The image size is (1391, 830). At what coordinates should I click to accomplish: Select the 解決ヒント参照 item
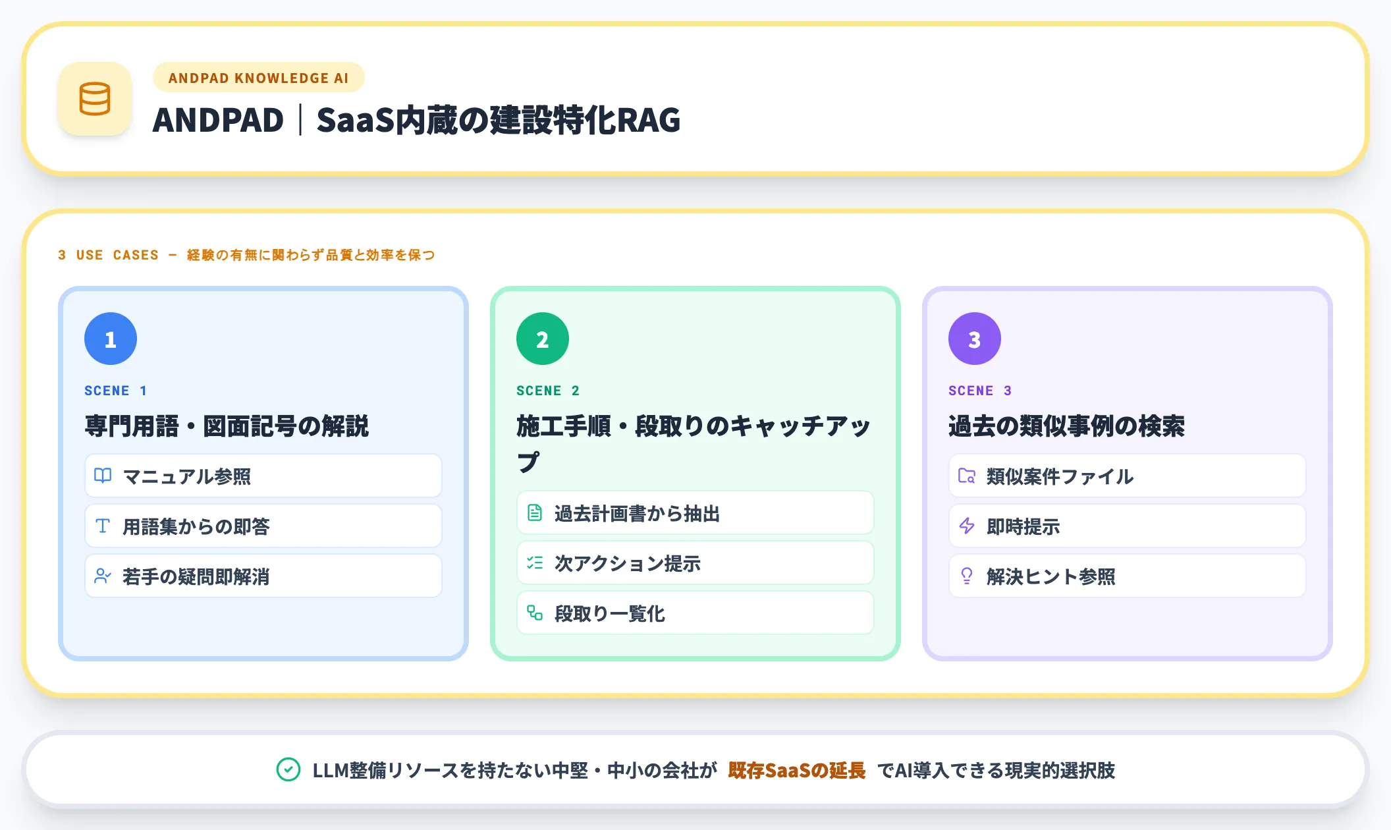pyautogui.click(x=1128, y=576)
